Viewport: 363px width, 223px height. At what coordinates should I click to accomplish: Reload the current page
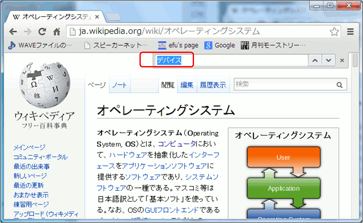(x=42, y=31)
